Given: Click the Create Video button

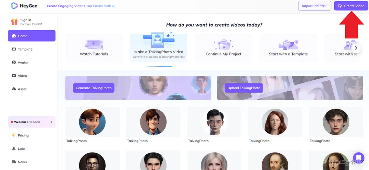Looking at the screenshot, I should click(351, 6).
